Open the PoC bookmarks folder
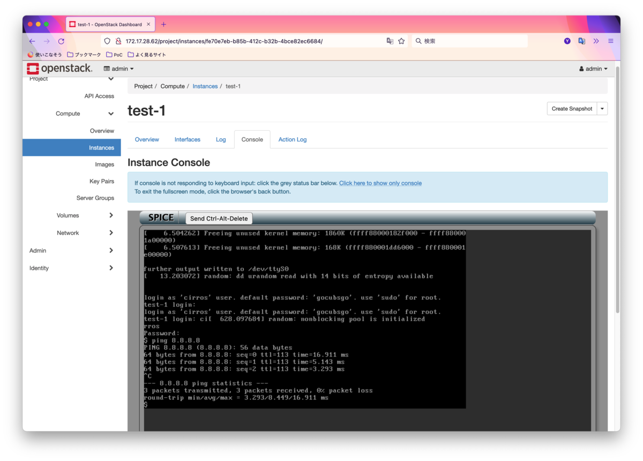This screenshot has width=643, height=461. tap(115, 55)
